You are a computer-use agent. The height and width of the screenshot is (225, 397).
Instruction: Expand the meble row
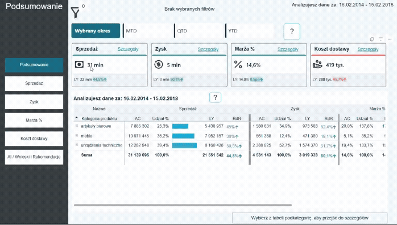(x=77, y=135)
